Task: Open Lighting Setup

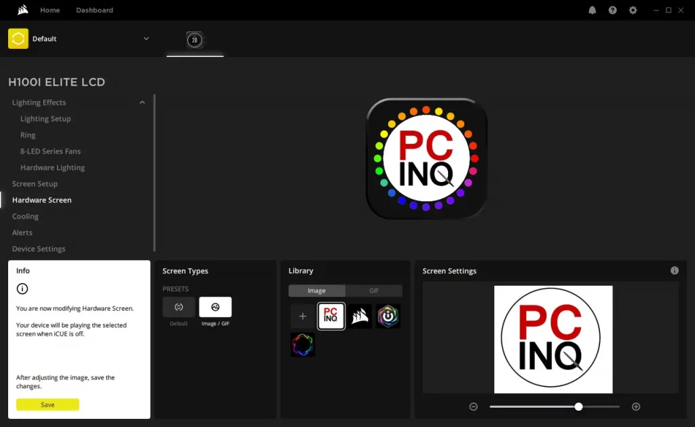Action: tap(45, 119)
